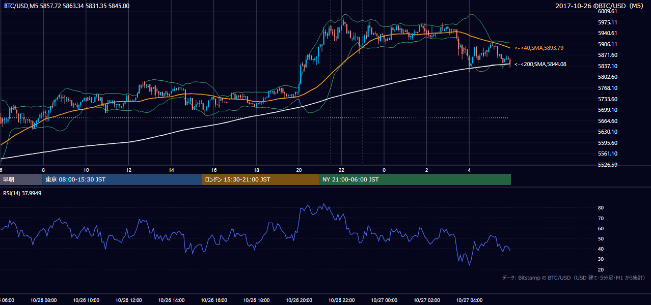This screenshot has width=651, height=305.
Task: Click hour tick 10 under price chart
Action: point(86,170)
